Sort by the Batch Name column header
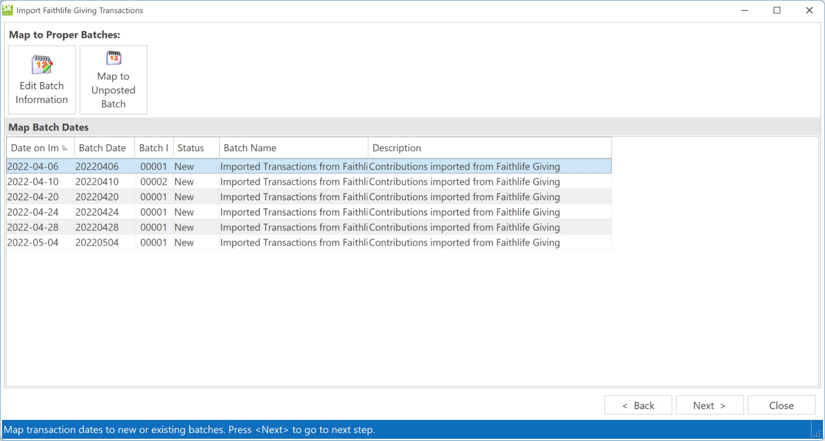Screen dimensions: 825x441 point(293,148)
